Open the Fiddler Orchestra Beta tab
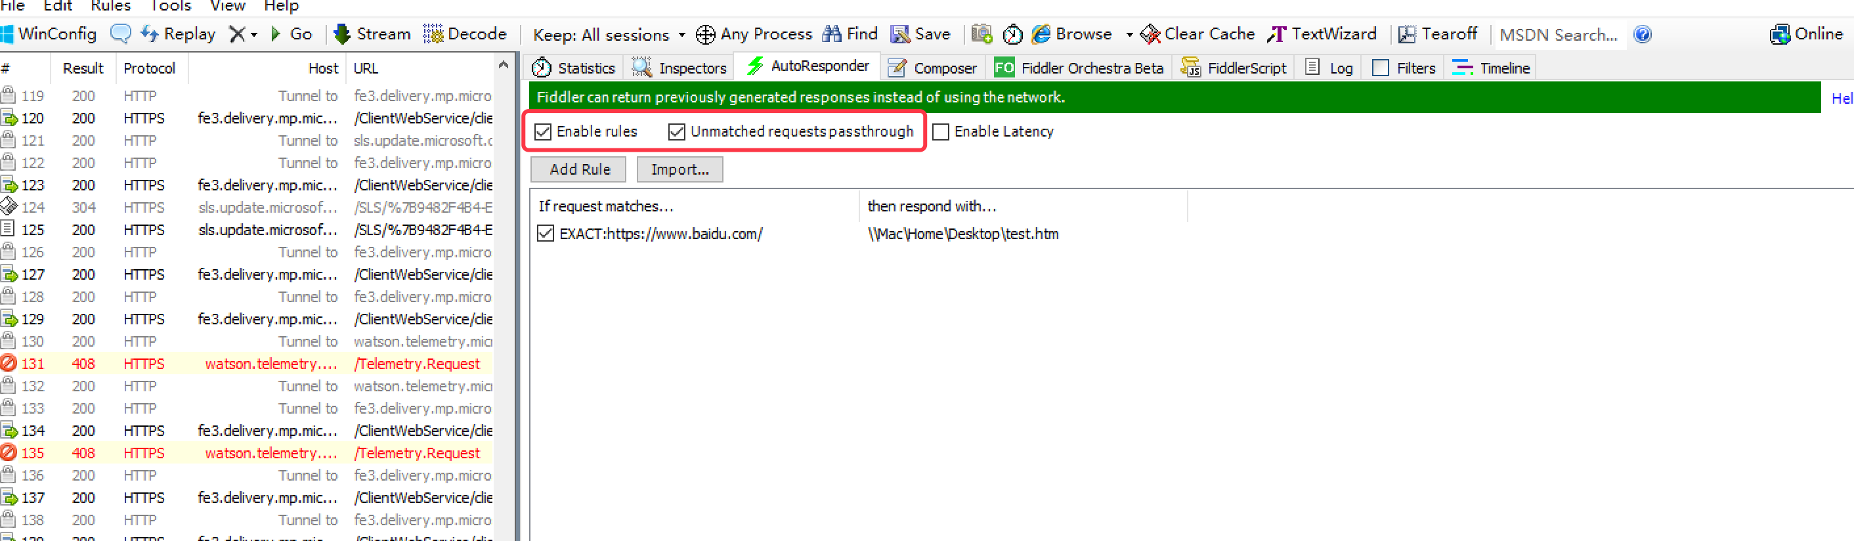This screenshot has width=1854, height=541. [x=1078, y=68]
